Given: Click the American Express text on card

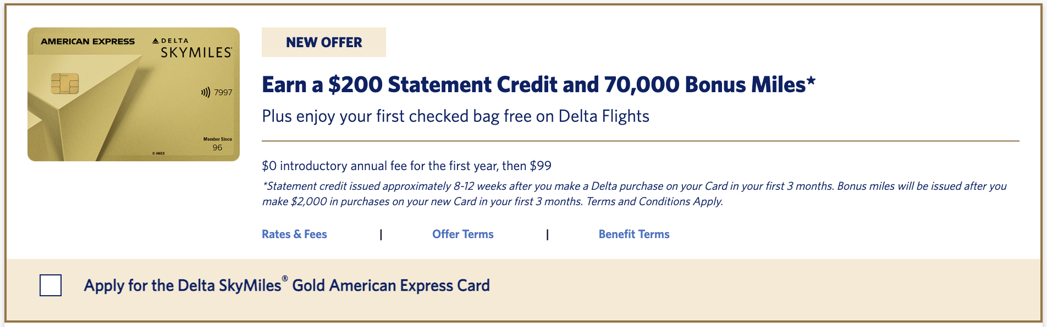Looking at the screenshot, I should coord(87,41).
